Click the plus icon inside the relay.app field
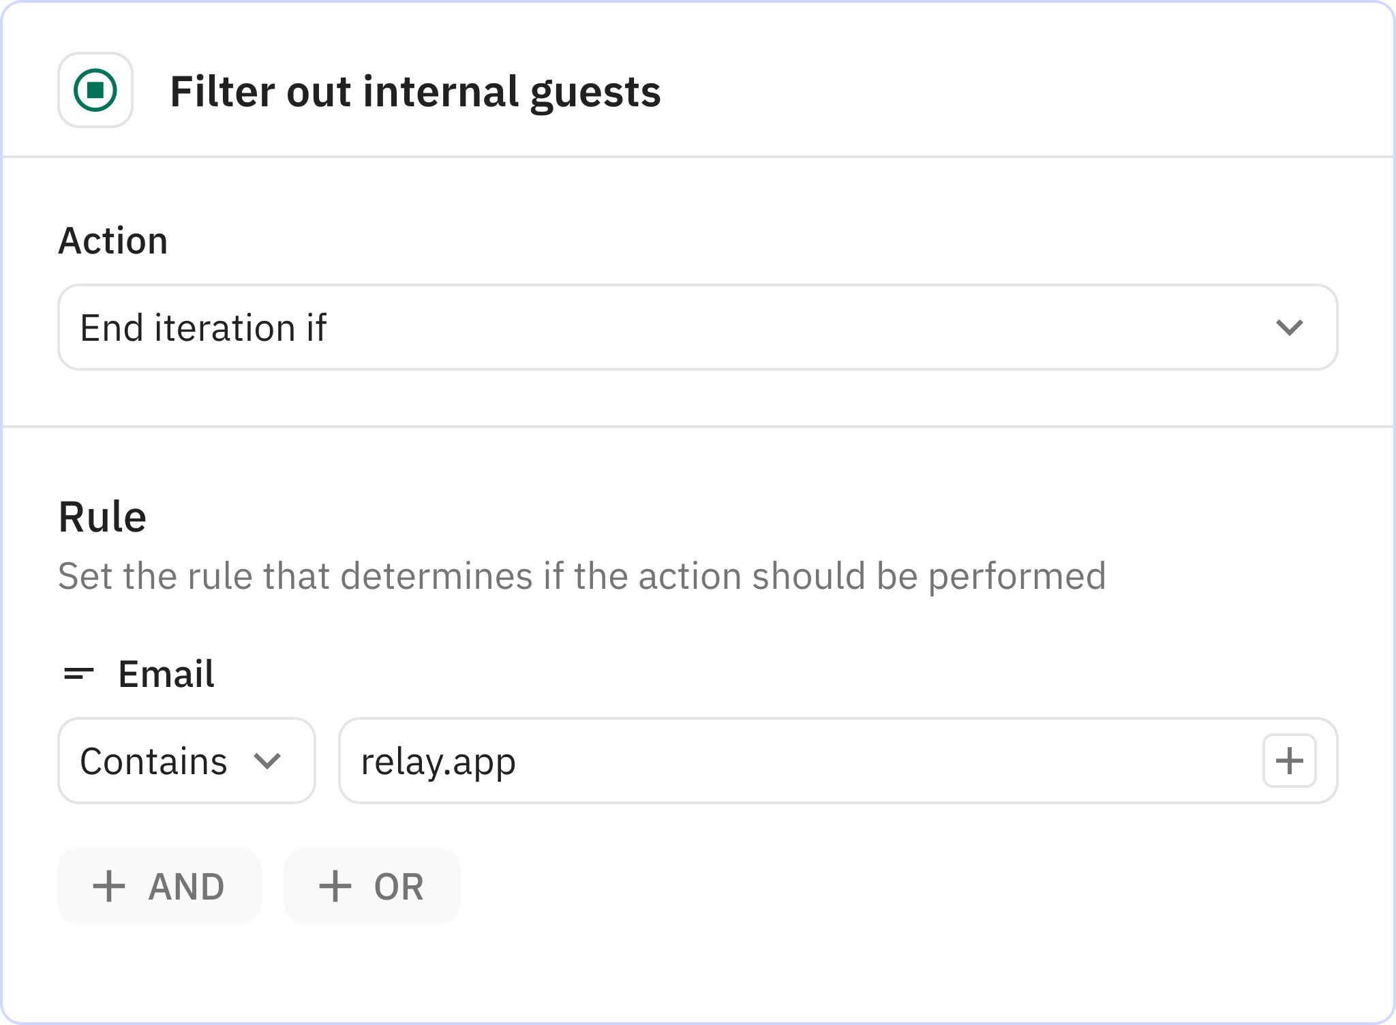Image resolution: width=1396 pixels, height=1025 pixels. pos(1289,760)
